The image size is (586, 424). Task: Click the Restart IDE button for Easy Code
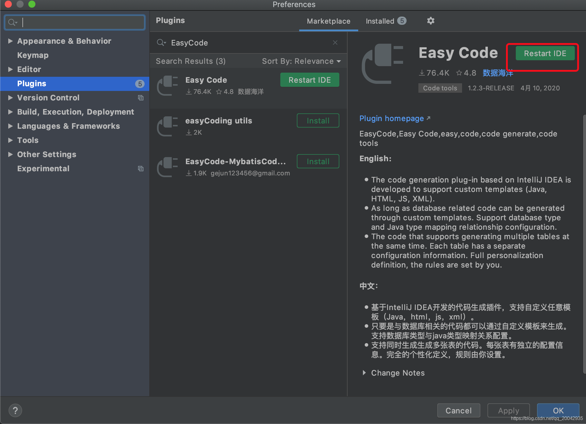[545, 53]
